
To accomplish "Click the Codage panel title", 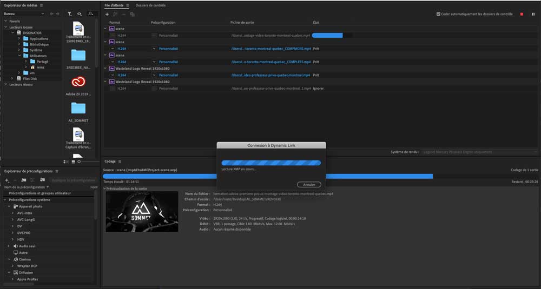I will coord(110,161).
